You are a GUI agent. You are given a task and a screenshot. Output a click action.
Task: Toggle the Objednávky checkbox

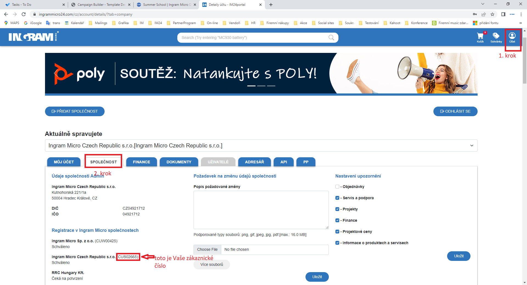(x=337, y=187)
